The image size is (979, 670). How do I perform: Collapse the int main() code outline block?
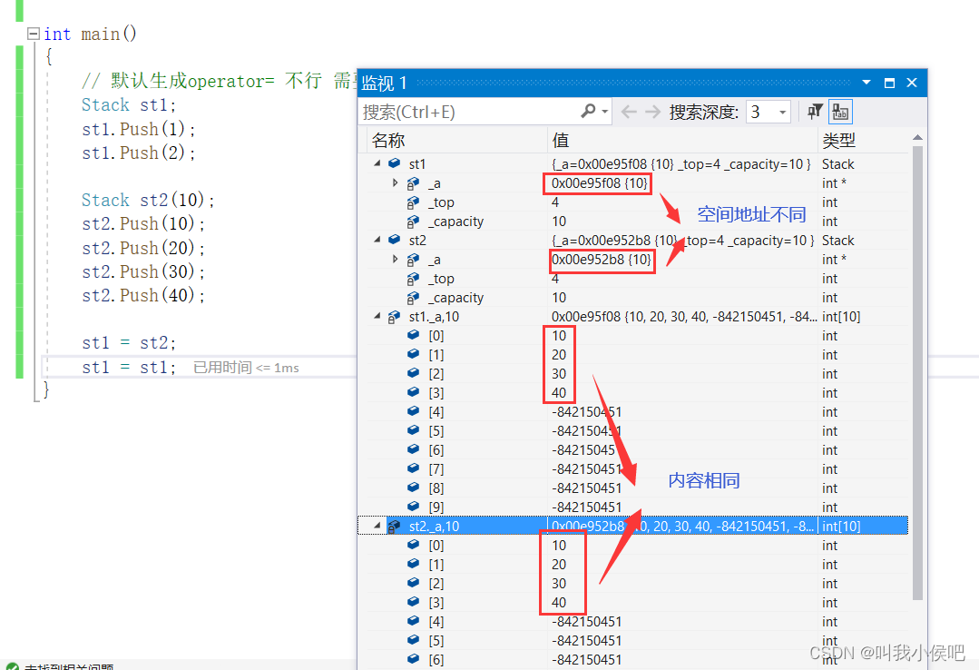[34, 34]
